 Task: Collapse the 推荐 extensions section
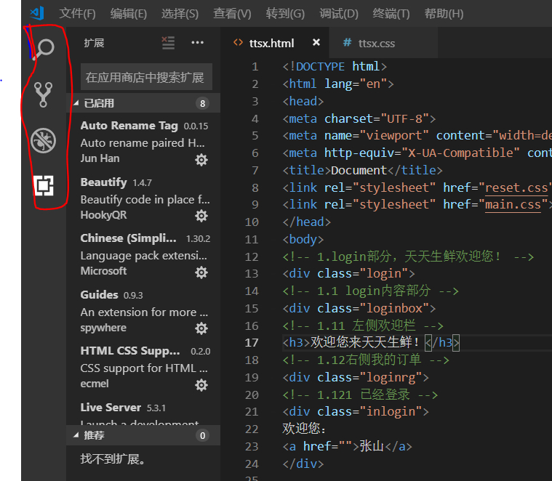click(x=76, y=435)
